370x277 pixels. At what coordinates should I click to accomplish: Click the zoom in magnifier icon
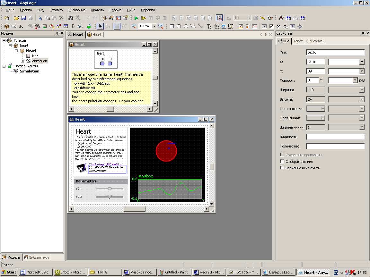[161, 26]
